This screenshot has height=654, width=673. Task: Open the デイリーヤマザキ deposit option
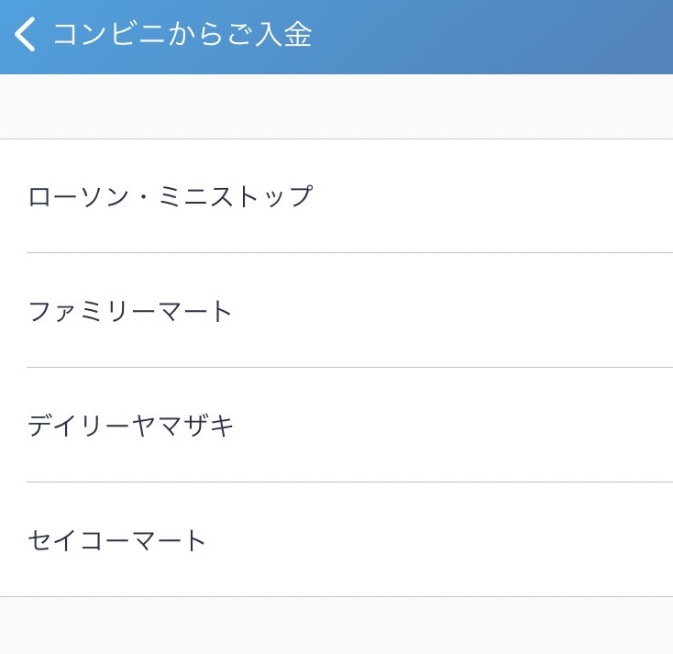[x=336, y=425]
